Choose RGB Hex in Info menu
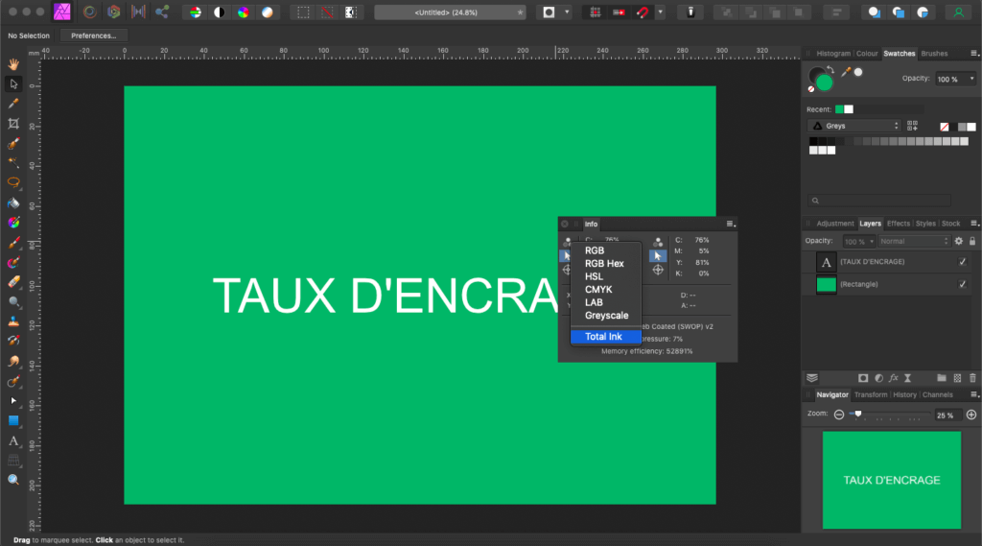This screenshot has height=546, width=982. (606, 263)
